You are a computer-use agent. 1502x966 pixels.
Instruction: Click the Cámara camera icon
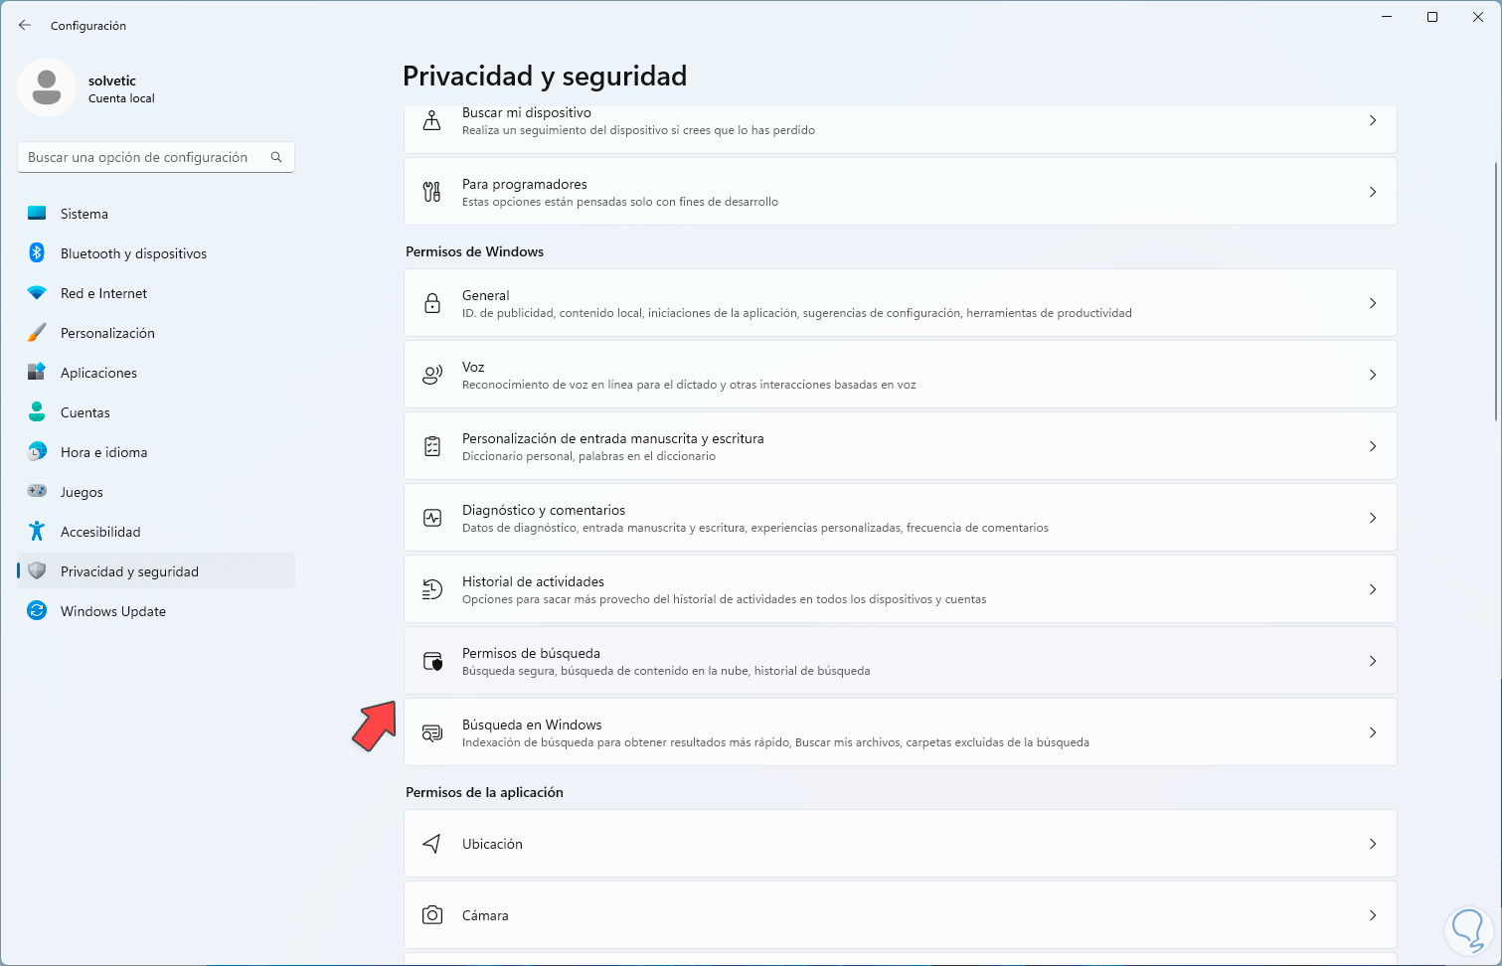coord(432,915)
